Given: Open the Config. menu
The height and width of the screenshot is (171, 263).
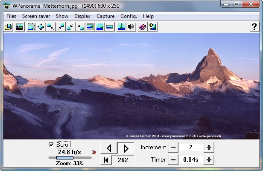Looking at the screenshot, I should pos(129,16).
